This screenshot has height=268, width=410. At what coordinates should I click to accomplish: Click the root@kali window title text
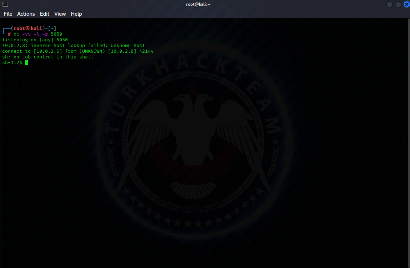[198, 4]
